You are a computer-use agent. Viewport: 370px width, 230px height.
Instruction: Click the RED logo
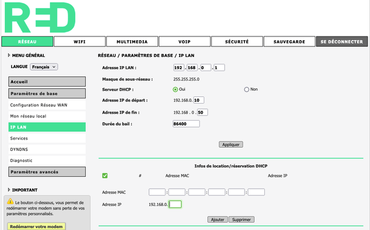pos(40,17)
